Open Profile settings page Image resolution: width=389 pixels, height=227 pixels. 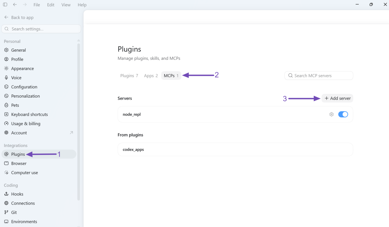pyautogui.click(x=39, y=59)
